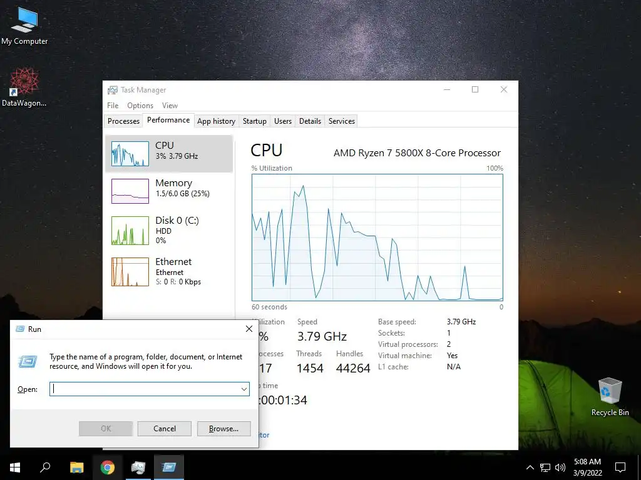This screenshot has height=480, width=641.
Task: Open taskbar search magnifier
Action: point(45,467)
